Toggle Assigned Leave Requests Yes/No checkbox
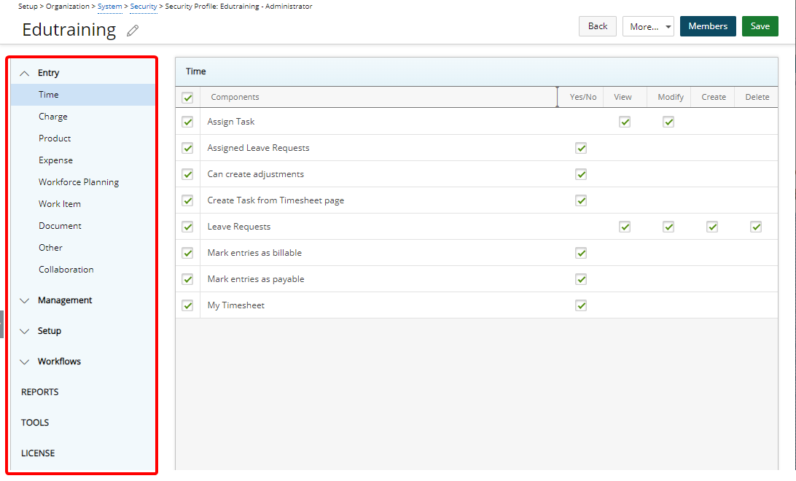Screen dimensions: 796x481 (581, 148)
